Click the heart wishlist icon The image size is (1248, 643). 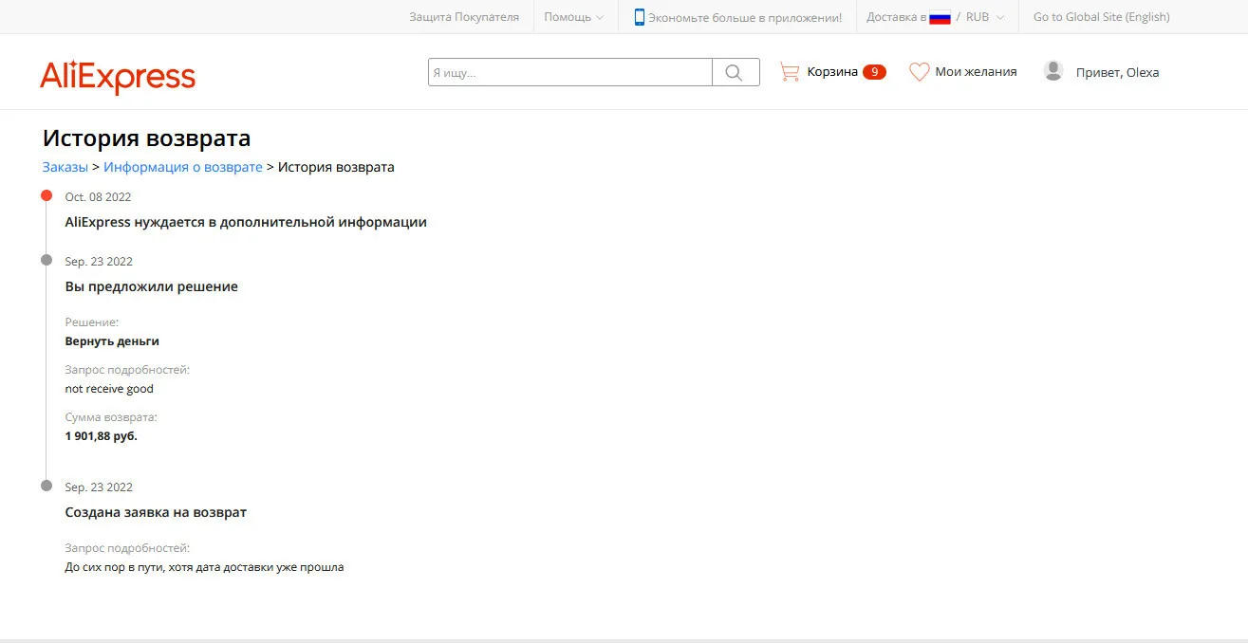point(919,72)
